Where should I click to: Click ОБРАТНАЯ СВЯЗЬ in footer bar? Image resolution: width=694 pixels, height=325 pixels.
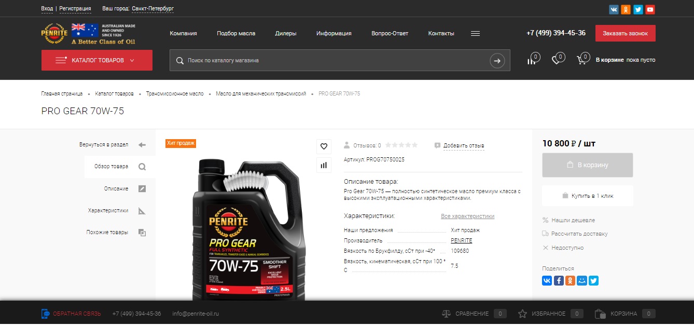click(77, 314)
